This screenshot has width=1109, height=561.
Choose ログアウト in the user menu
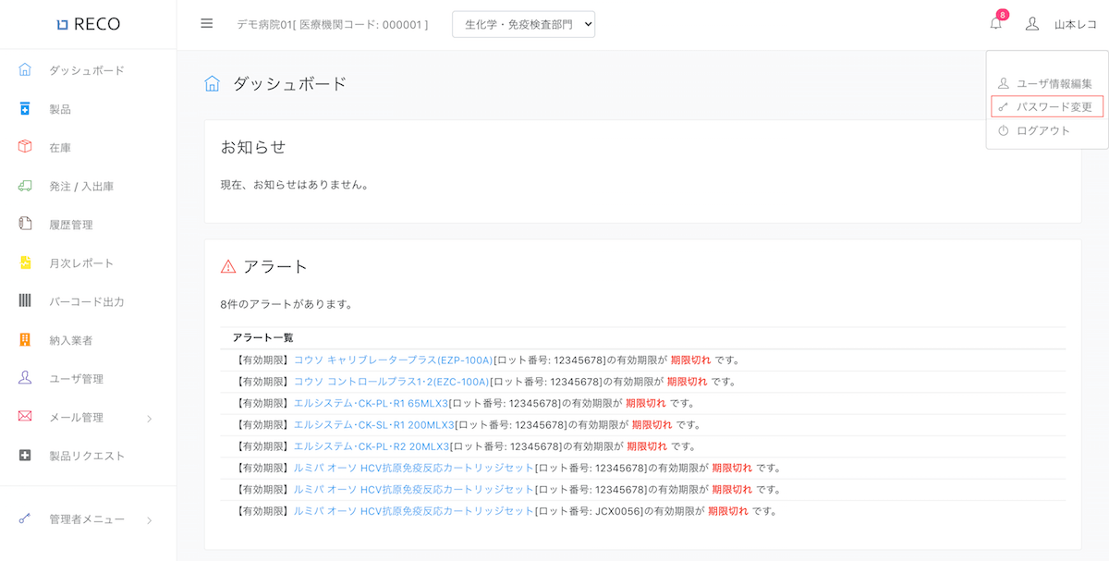click(1043, 131)
